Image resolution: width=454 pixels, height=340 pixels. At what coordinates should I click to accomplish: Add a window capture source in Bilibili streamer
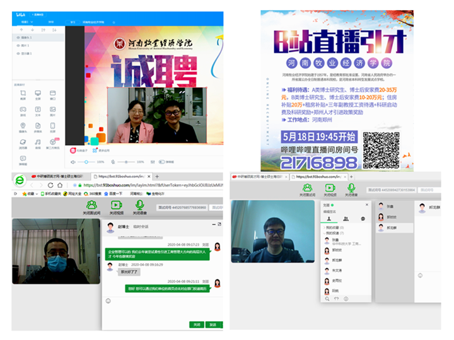tap(53, 93)
